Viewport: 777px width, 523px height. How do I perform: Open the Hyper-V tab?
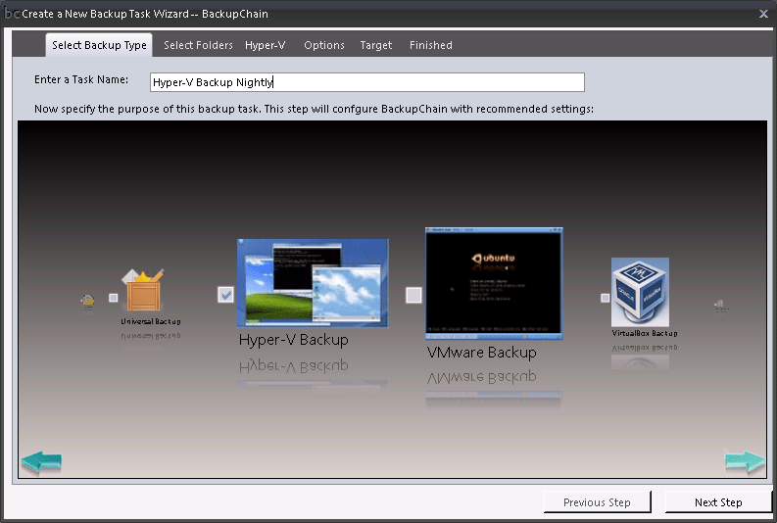click(266, 45)
